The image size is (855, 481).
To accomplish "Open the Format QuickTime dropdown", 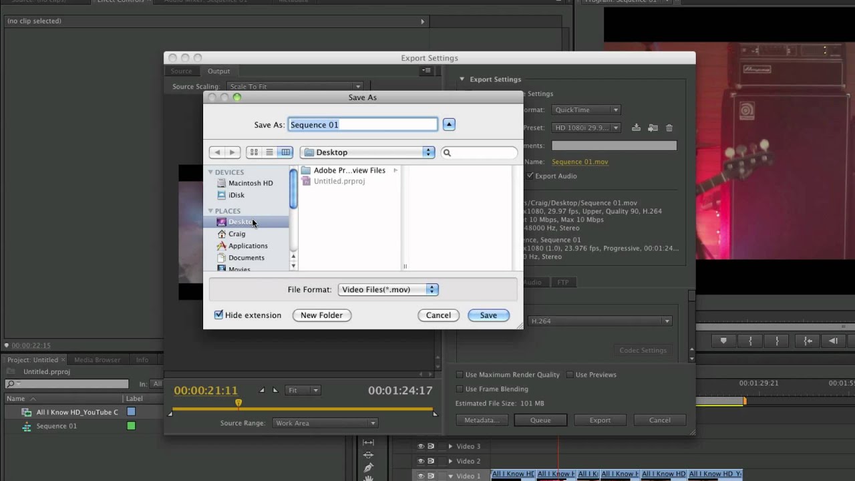I will (586, 110).
